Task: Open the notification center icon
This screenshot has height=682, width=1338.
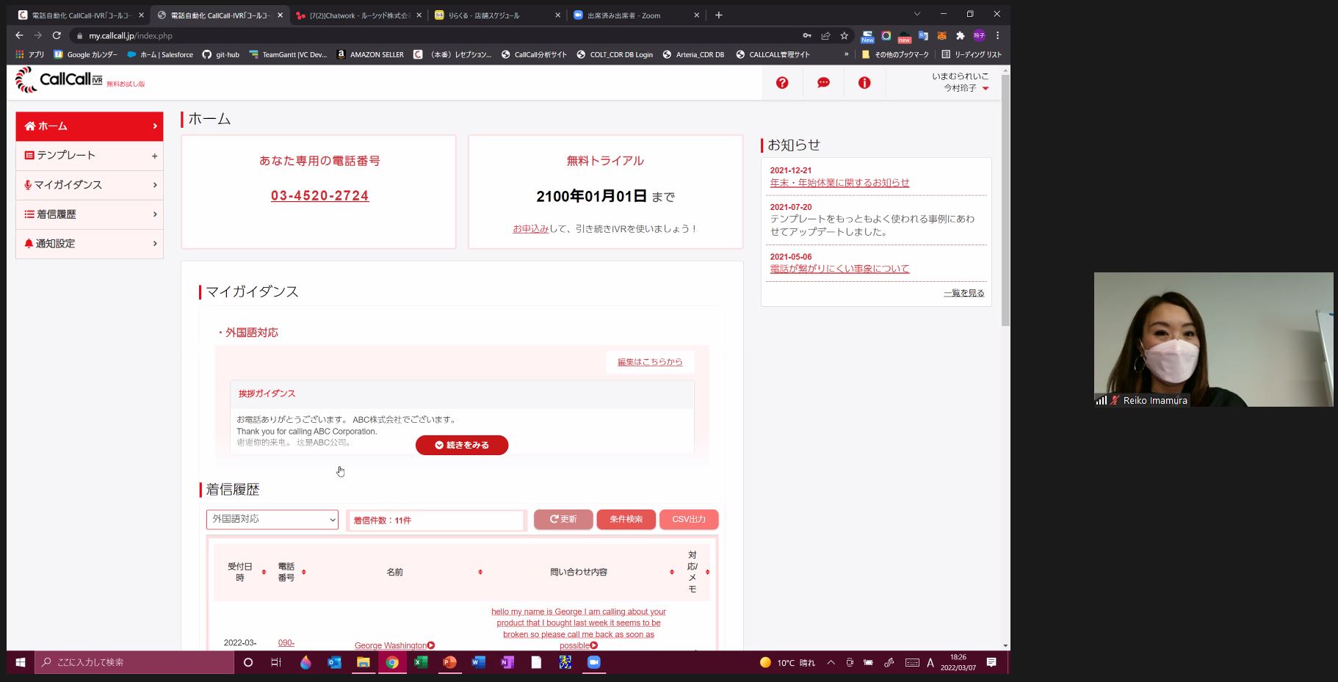Action: point(991,662)
